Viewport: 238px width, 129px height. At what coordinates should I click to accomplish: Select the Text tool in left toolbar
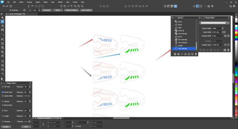[2, 48]
